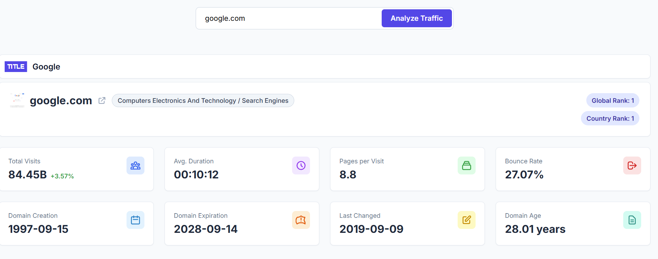Click the Domain Expiration warning icon
The height and width of the screenshot is (259, 658).
click(x=301, y=220)
